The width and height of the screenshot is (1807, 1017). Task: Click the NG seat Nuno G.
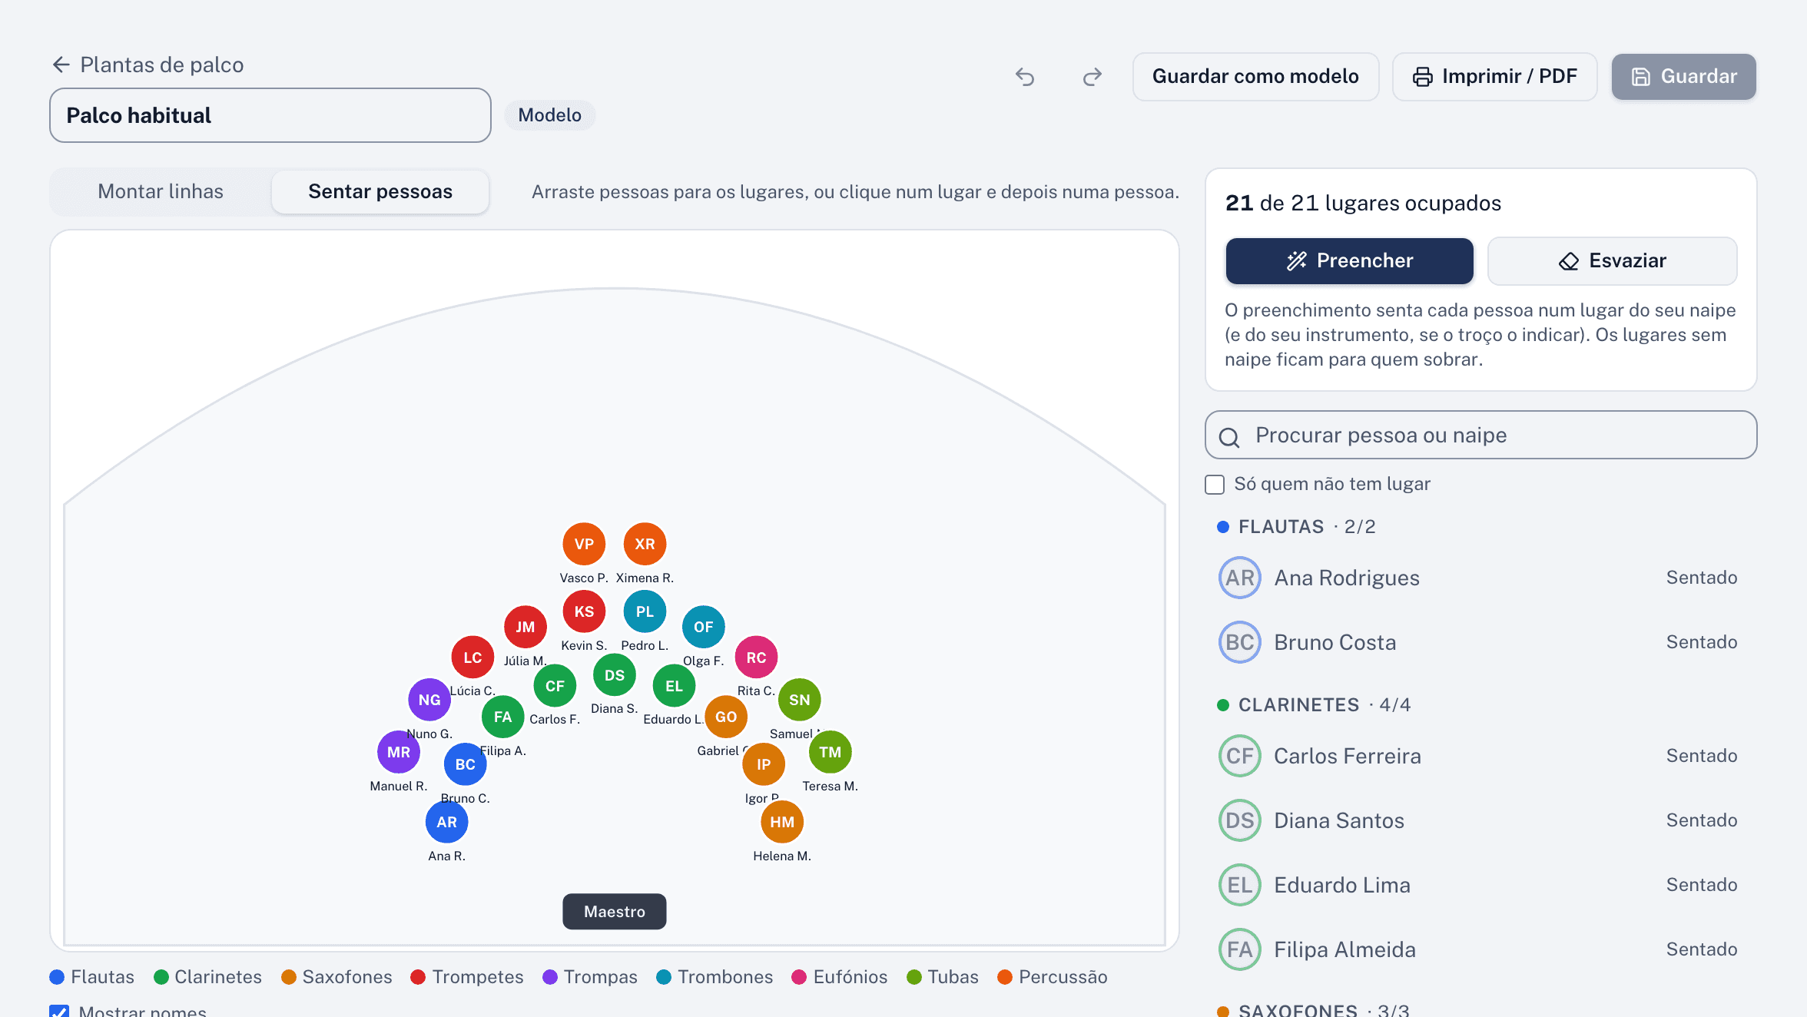click(429, 700)
